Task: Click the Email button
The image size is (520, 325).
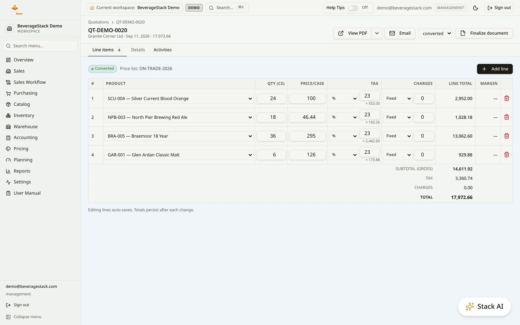Action: click(x=400, y=33)
